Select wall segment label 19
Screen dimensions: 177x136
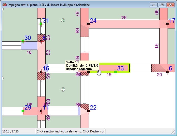pyautogui.click(x=109, y=74)
